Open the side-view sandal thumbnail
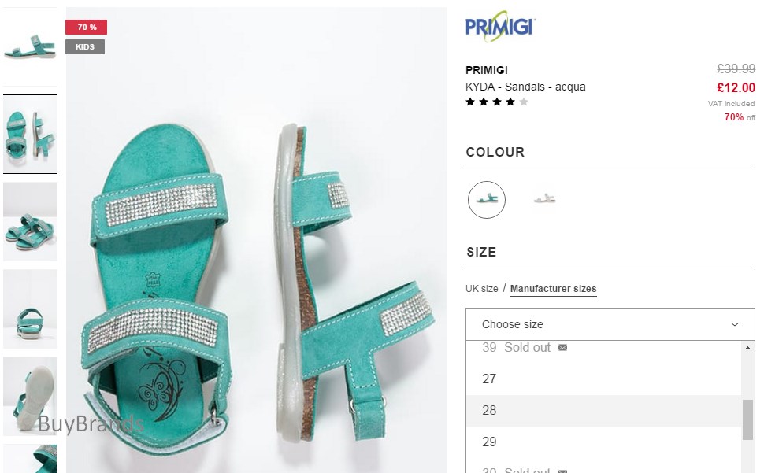 [x=30, y=46]
